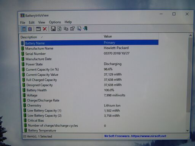Click the Find magnifier toolbar icon
The image size is (195, 146).
click(79, 29)
